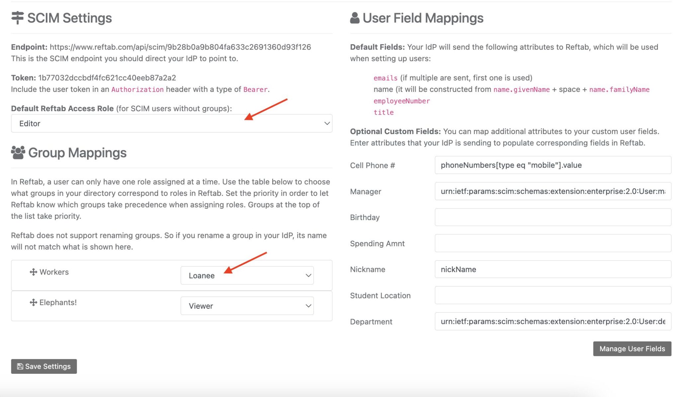This screenshot has height=397, width=680.
Task: Click the save disk icon on Save Settings
Action: [20, 366]
